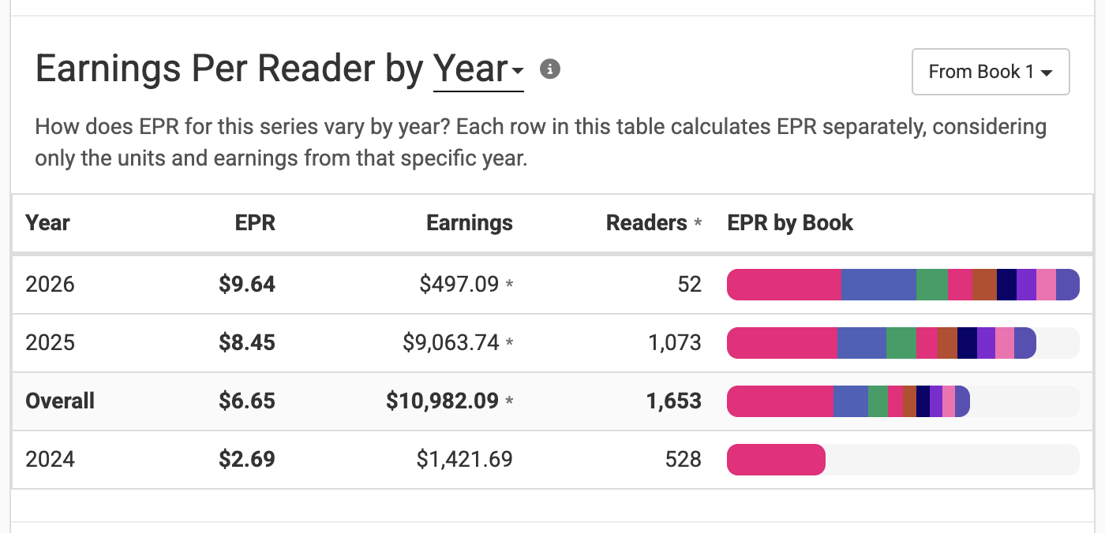Open the Year grouping dropdown in title
Viewport: 1105px width, 533px height.
[x=478, y=69]
